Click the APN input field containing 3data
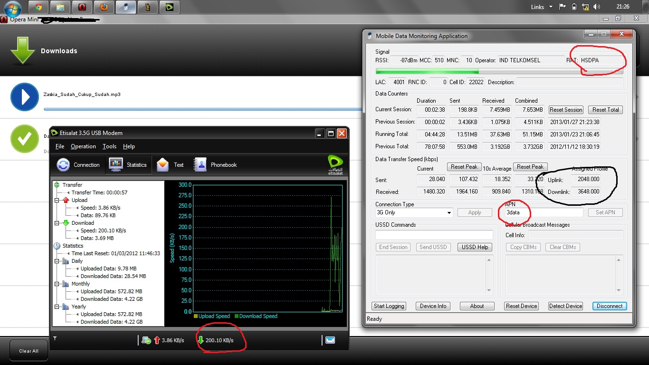This screenshot has height=365, width=649. point(544,212)
